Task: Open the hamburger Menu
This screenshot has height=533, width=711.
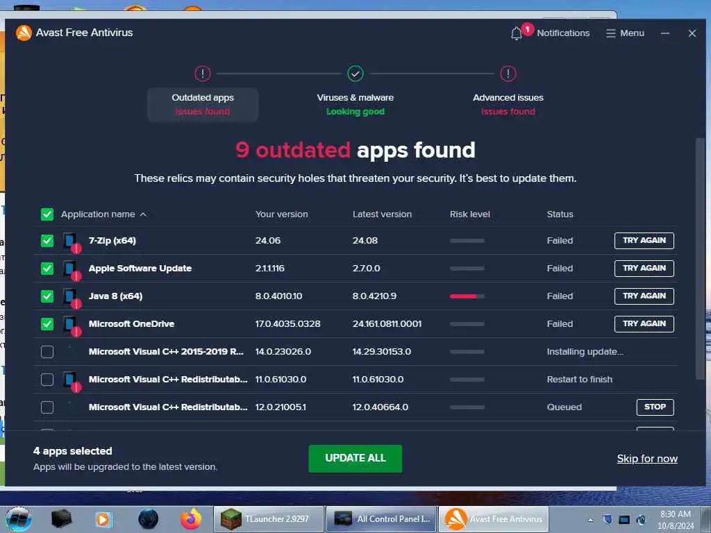Action: tap(625, 33)
